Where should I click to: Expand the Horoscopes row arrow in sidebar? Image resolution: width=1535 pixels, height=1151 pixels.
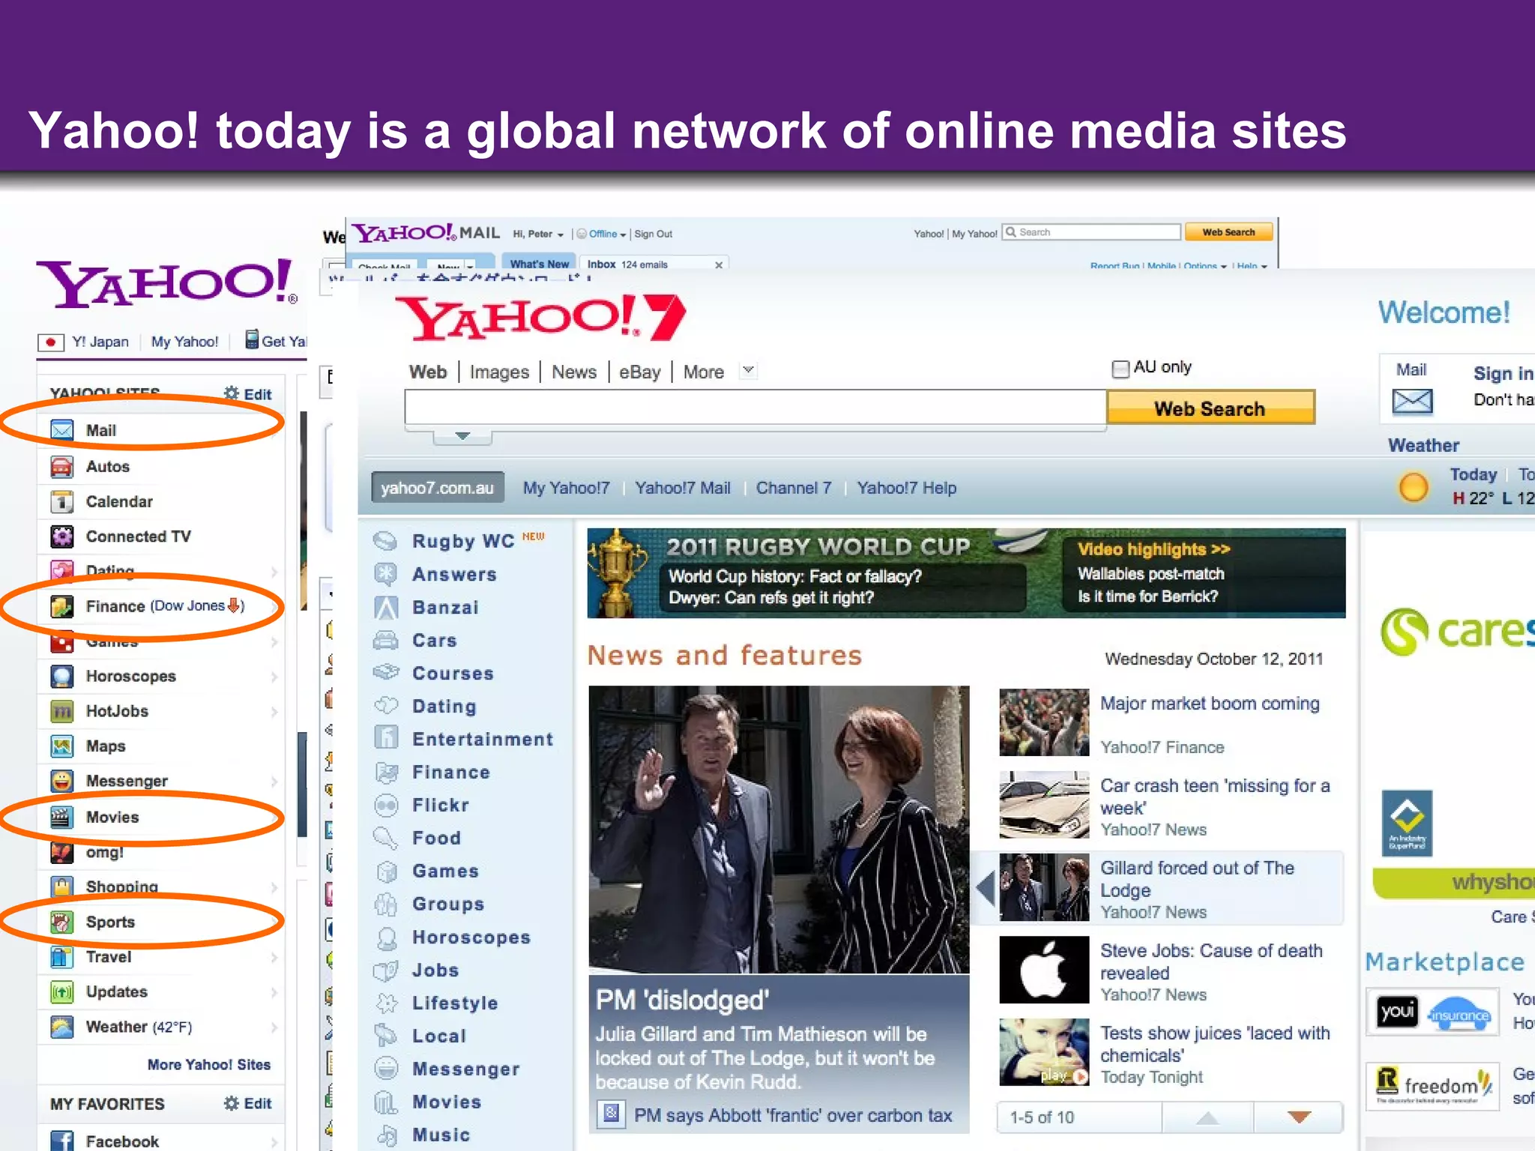pyautogui.click(x=274, y=677)
